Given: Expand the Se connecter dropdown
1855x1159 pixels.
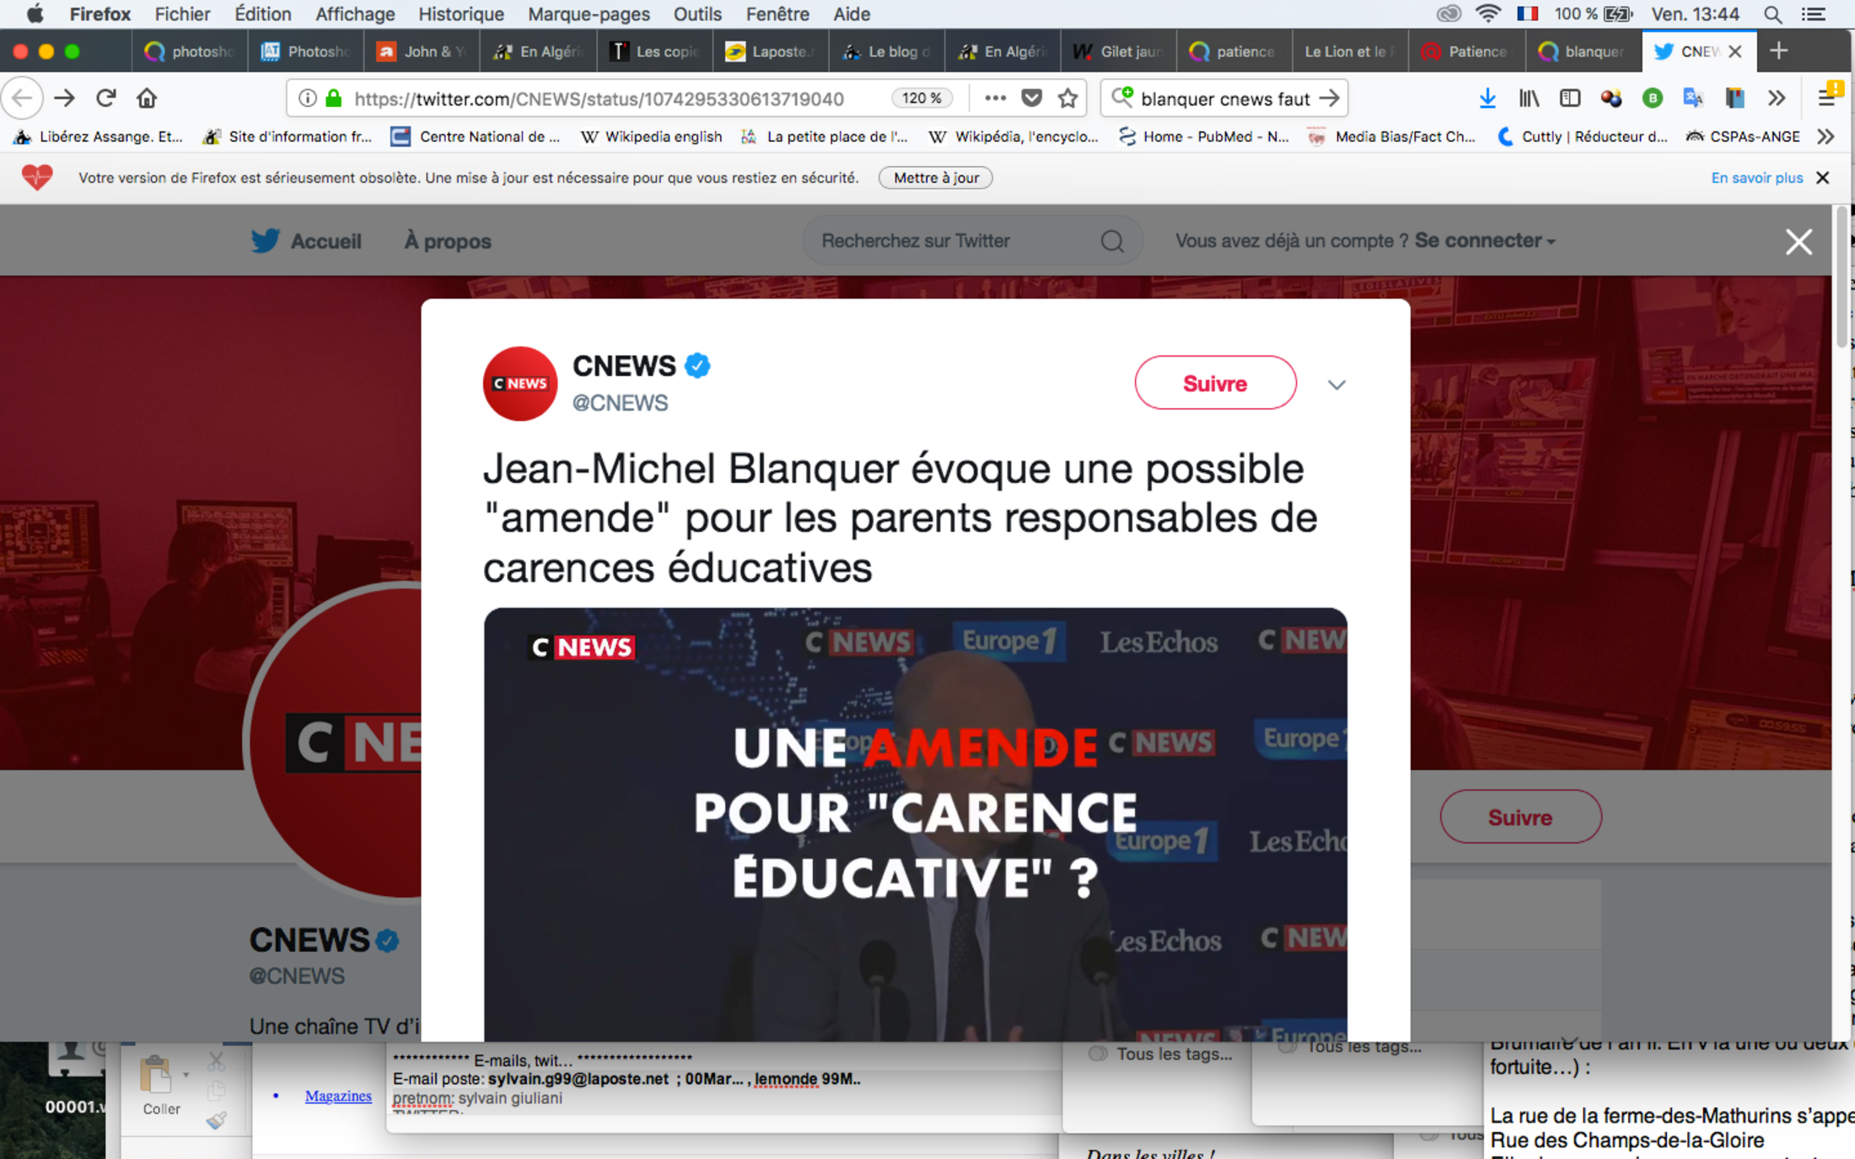Looking at the screenshot, I should pos(1485,241).
